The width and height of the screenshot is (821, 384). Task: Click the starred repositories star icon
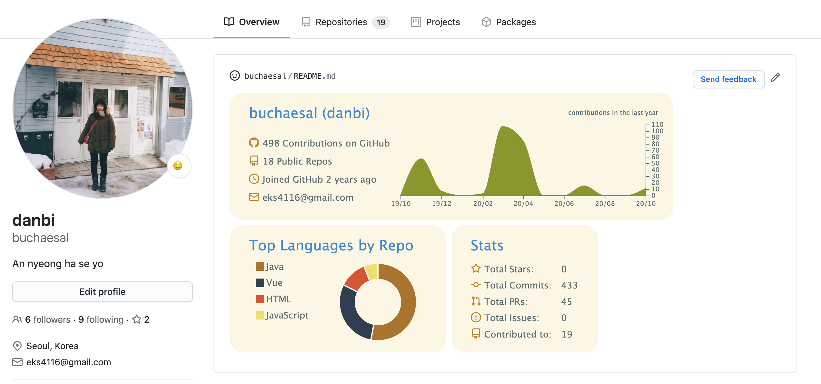click(137, 319)
